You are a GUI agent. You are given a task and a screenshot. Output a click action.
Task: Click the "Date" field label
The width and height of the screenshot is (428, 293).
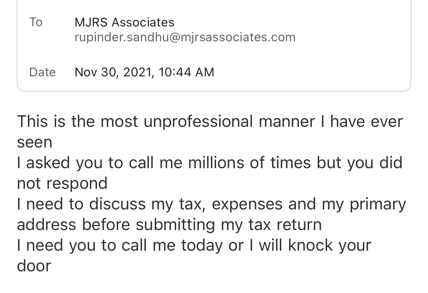coord(42,72)
